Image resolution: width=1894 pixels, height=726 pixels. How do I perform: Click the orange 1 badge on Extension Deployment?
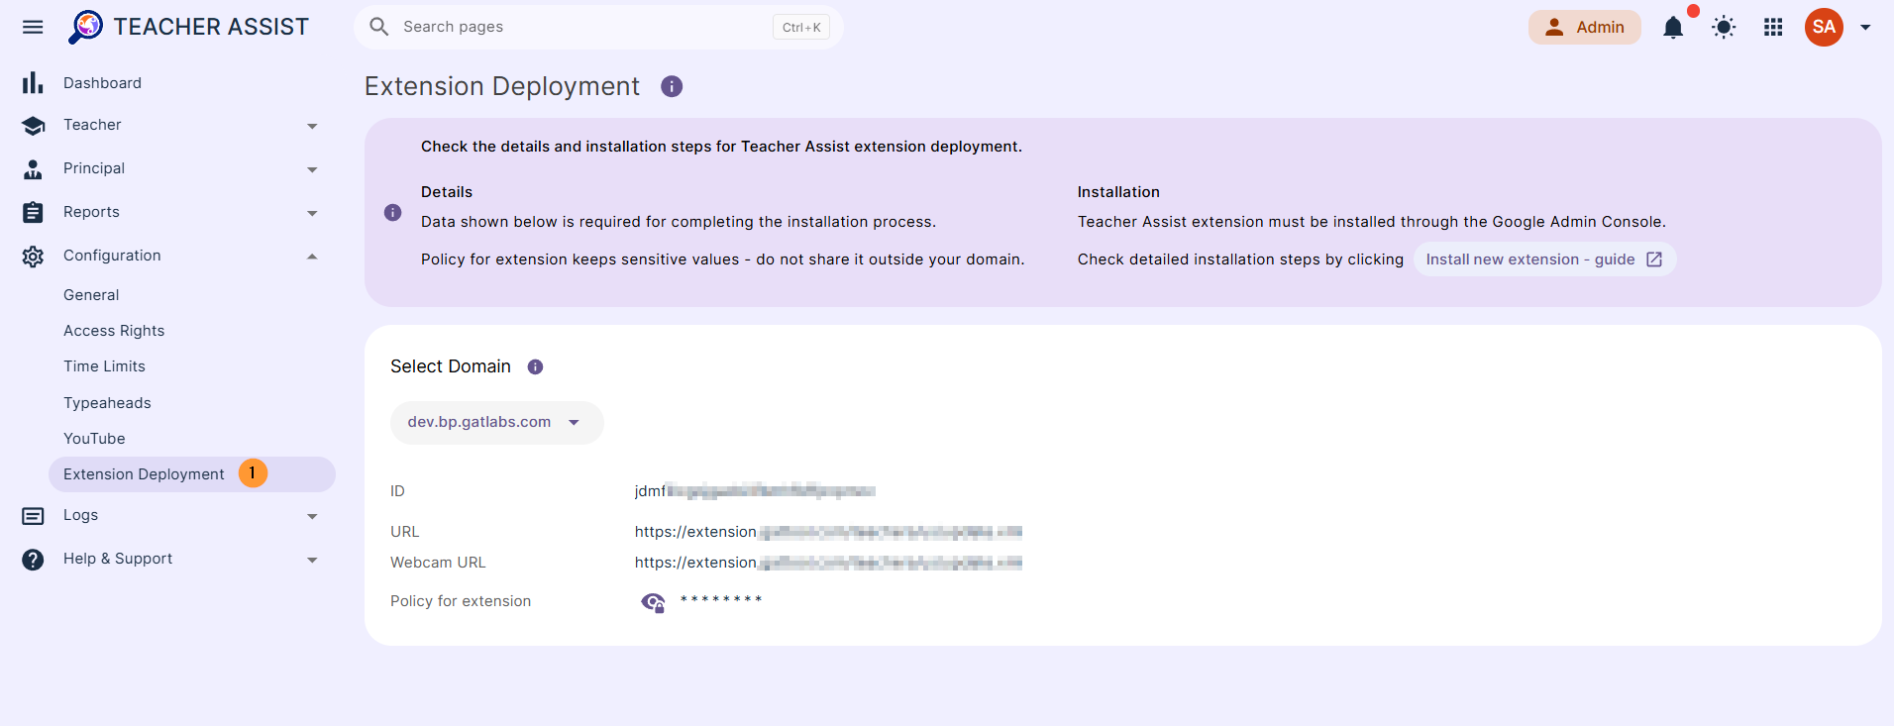pos(253,473)
